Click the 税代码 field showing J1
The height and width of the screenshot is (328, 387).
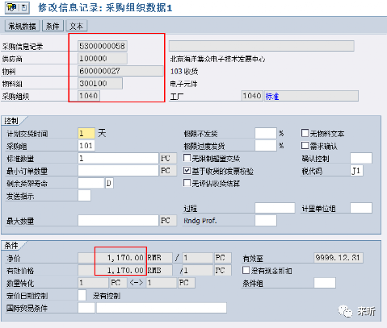tap(357, 171)
